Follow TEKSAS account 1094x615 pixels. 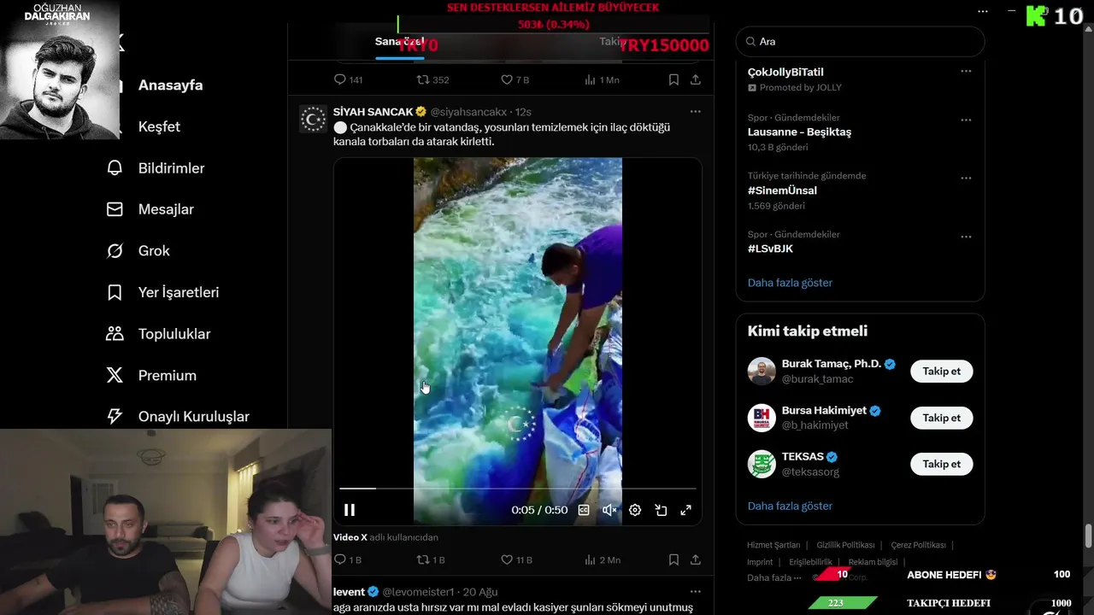(x=941, y=464)
